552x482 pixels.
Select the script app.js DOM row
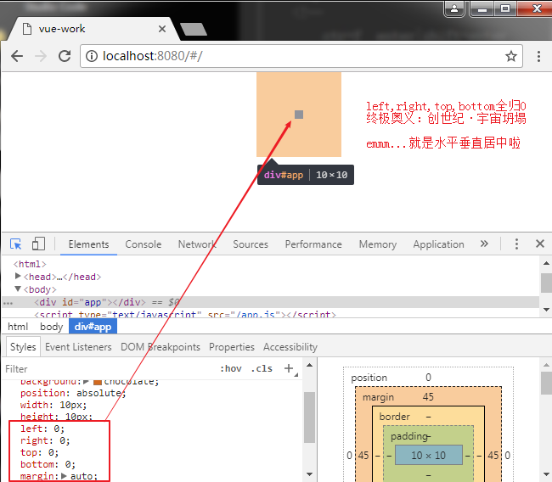point(185,314)
